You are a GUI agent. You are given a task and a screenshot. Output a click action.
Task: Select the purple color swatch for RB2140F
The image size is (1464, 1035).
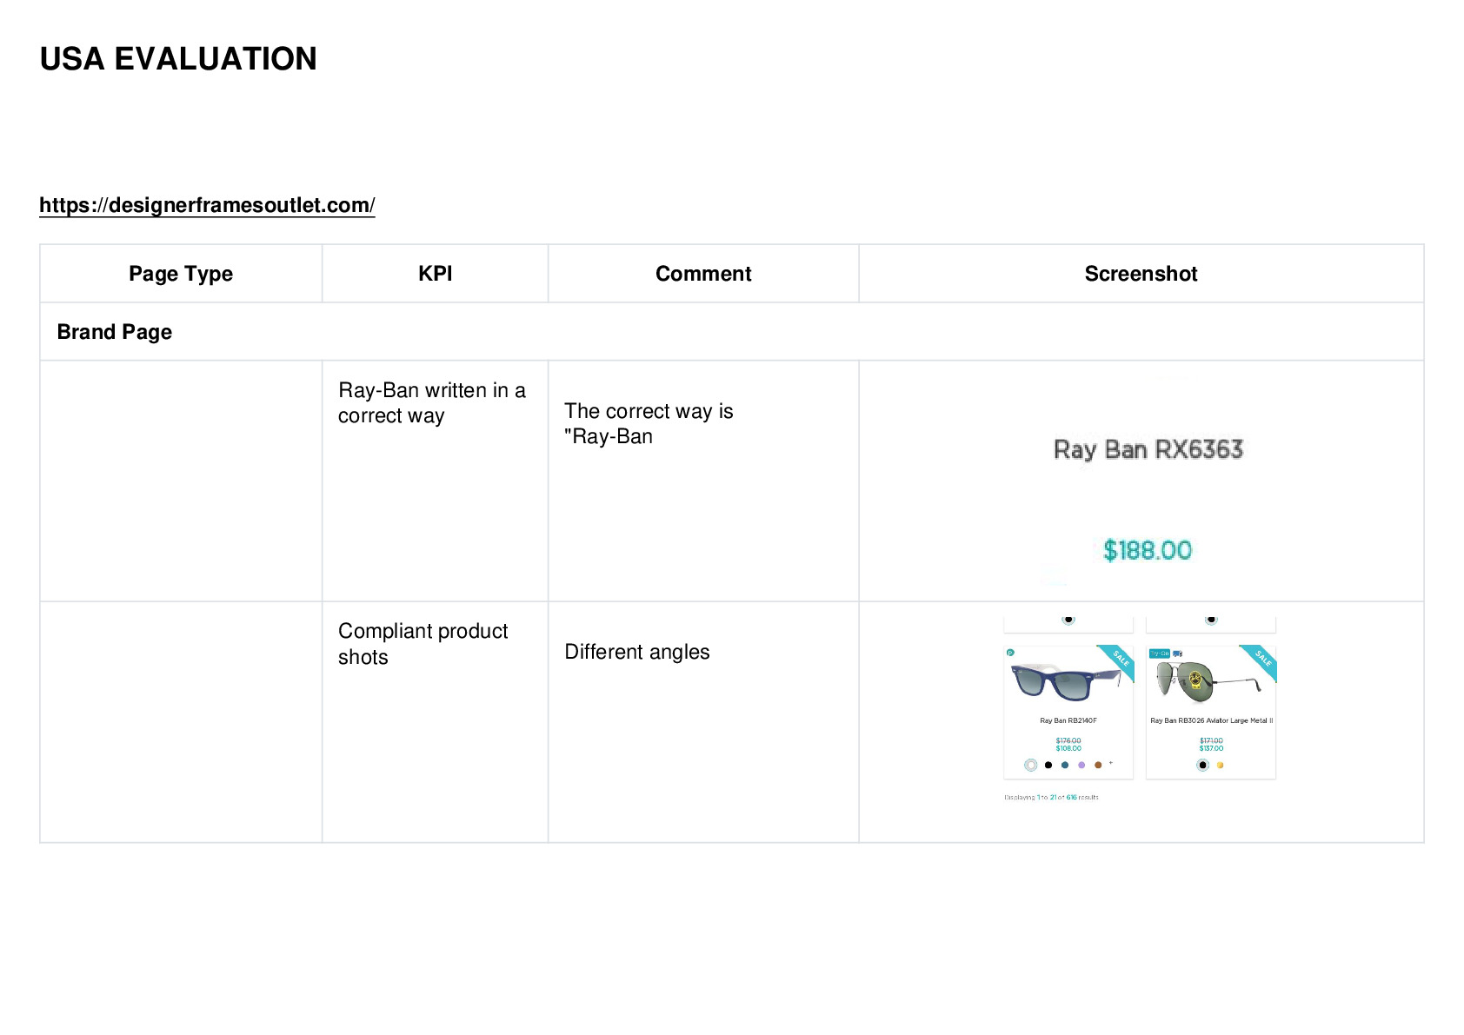[x=1081, y=765]
